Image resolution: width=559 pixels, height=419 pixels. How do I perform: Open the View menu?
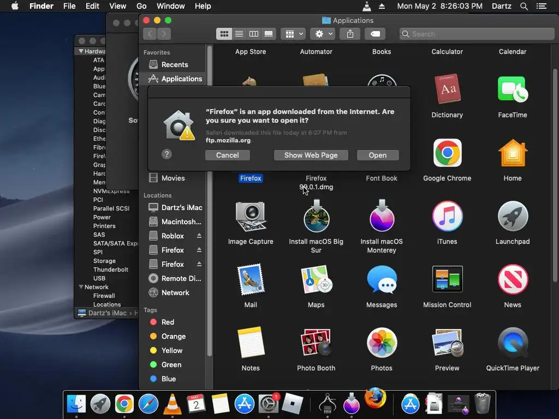click(118, 6)
